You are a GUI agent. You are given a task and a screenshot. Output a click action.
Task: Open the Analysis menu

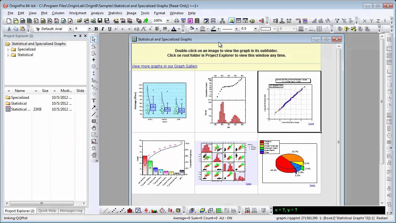97,13
